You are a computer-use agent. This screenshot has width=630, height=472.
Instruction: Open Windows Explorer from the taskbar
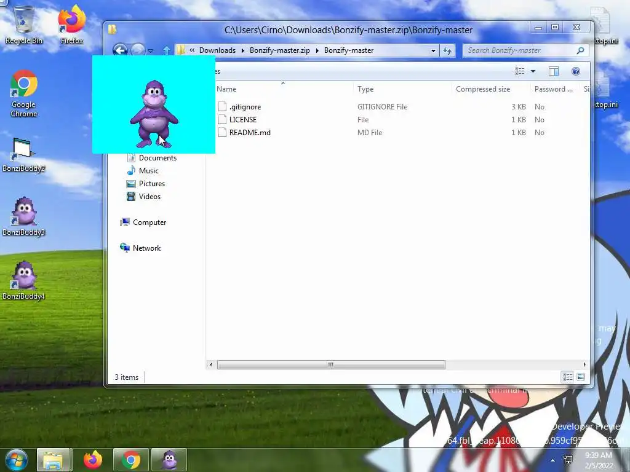(x=54, y=460)
